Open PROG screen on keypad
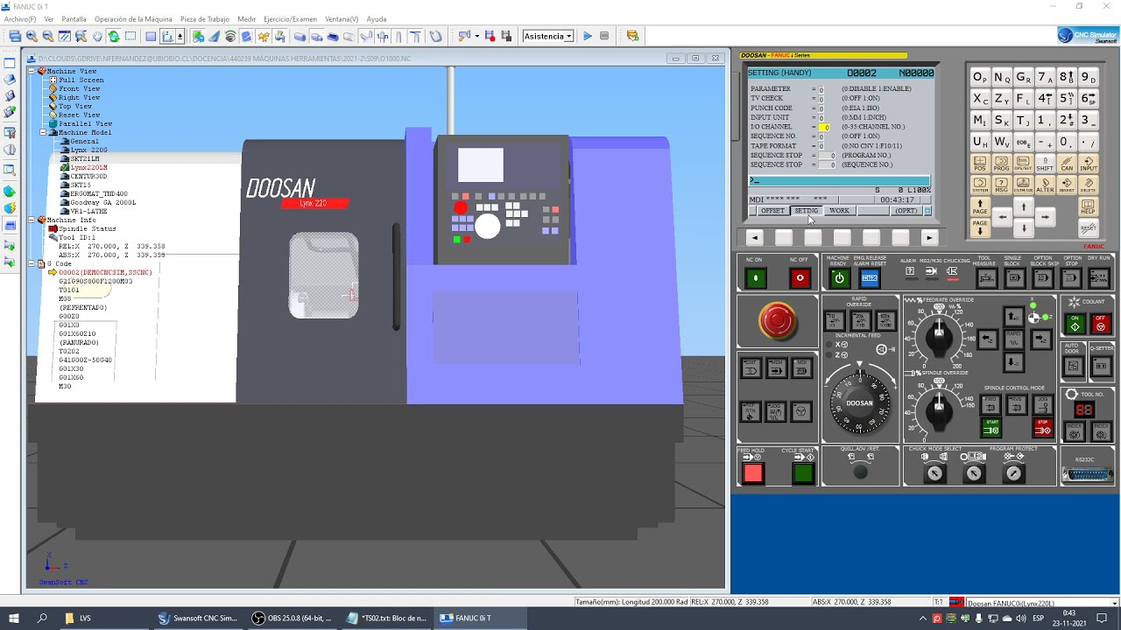 [1002, 164]
